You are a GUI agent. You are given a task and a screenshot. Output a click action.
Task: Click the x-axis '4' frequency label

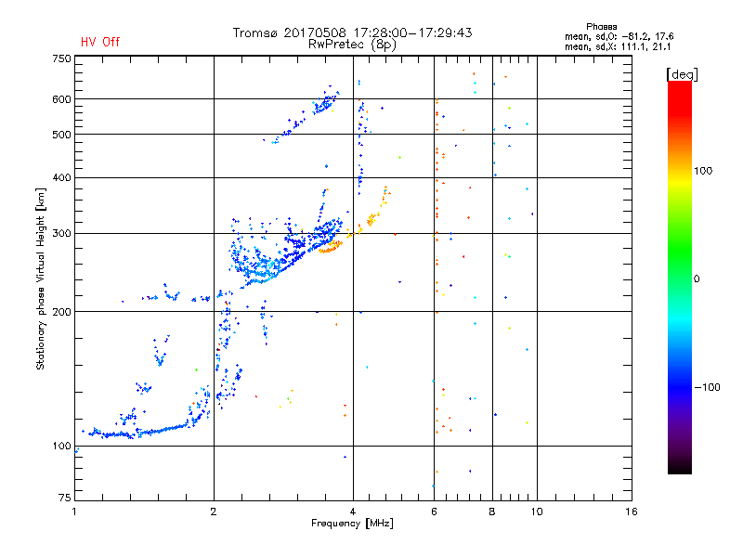353,512
